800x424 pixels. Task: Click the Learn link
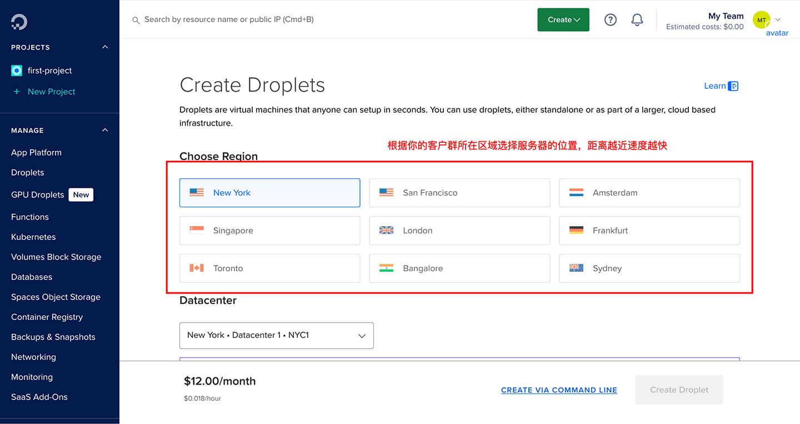[715, 86]
